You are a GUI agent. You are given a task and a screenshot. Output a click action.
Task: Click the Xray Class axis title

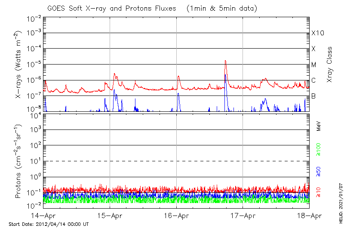pyautogui.click(x=330, y=65)
